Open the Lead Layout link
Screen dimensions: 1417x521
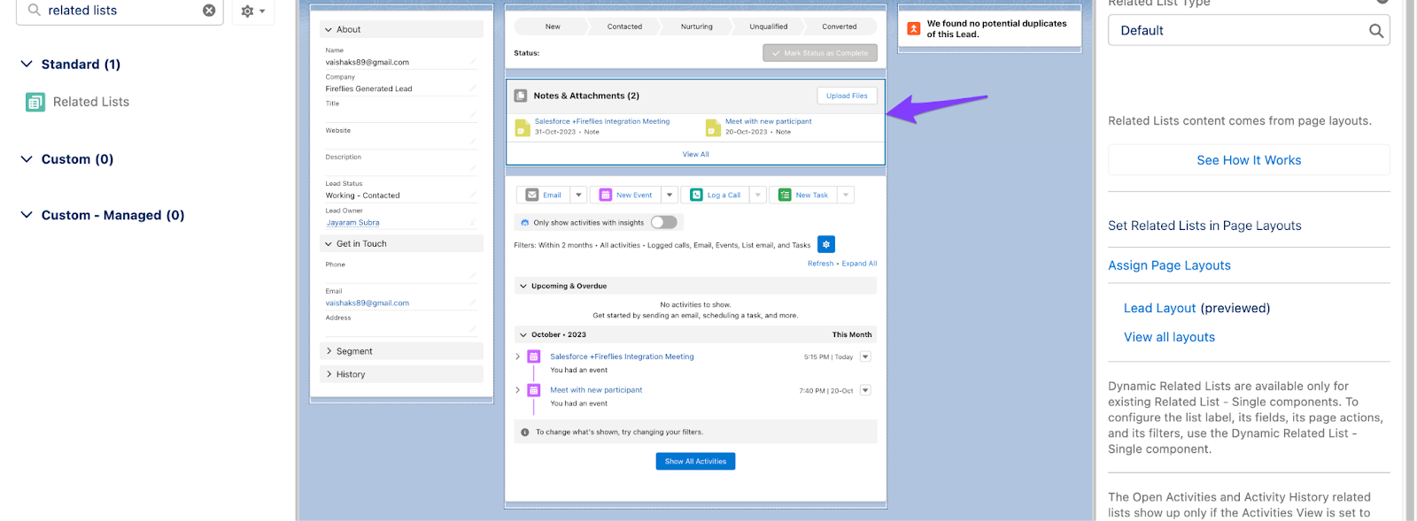coord(1159,308)
